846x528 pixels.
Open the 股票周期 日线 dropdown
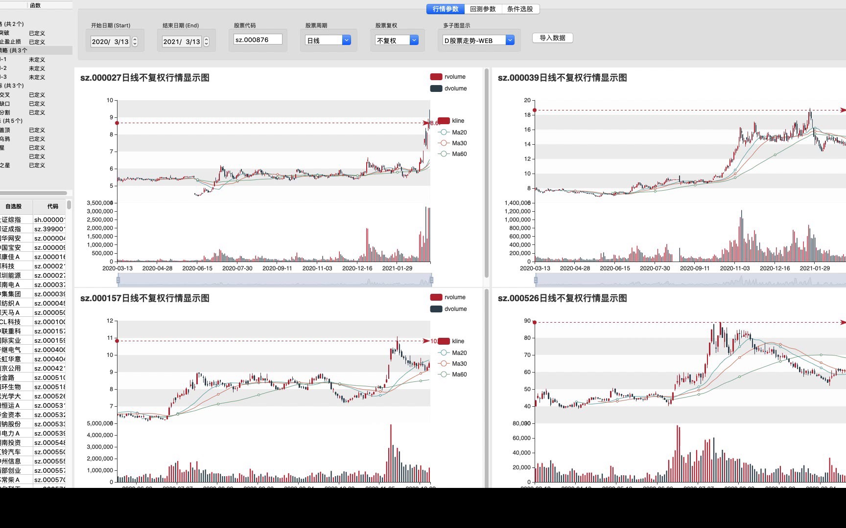[x=328, y=40]
